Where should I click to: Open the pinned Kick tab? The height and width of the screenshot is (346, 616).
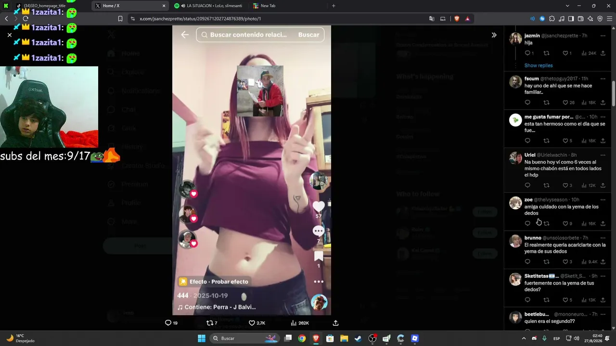pyautogui.click(x=6, y=6)
